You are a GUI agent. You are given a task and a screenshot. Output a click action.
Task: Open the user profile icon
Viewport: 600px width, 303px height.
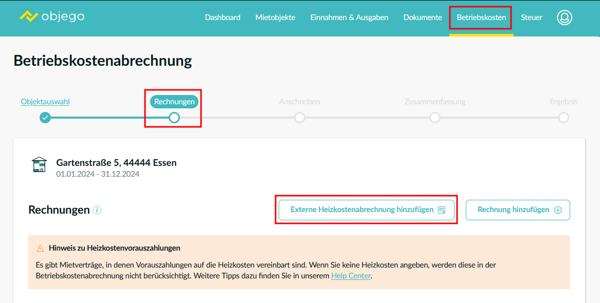pyautogui.click(x=565, y=17)
